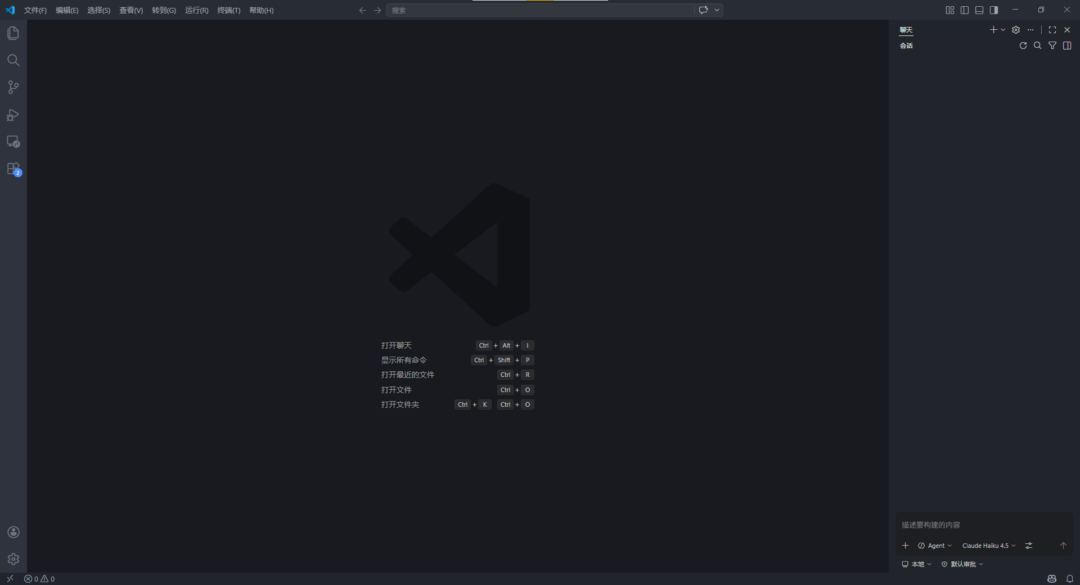Open the Run and Debug view
The width and height of the screenshot is (1080, 585).
(x=13, y=115)
